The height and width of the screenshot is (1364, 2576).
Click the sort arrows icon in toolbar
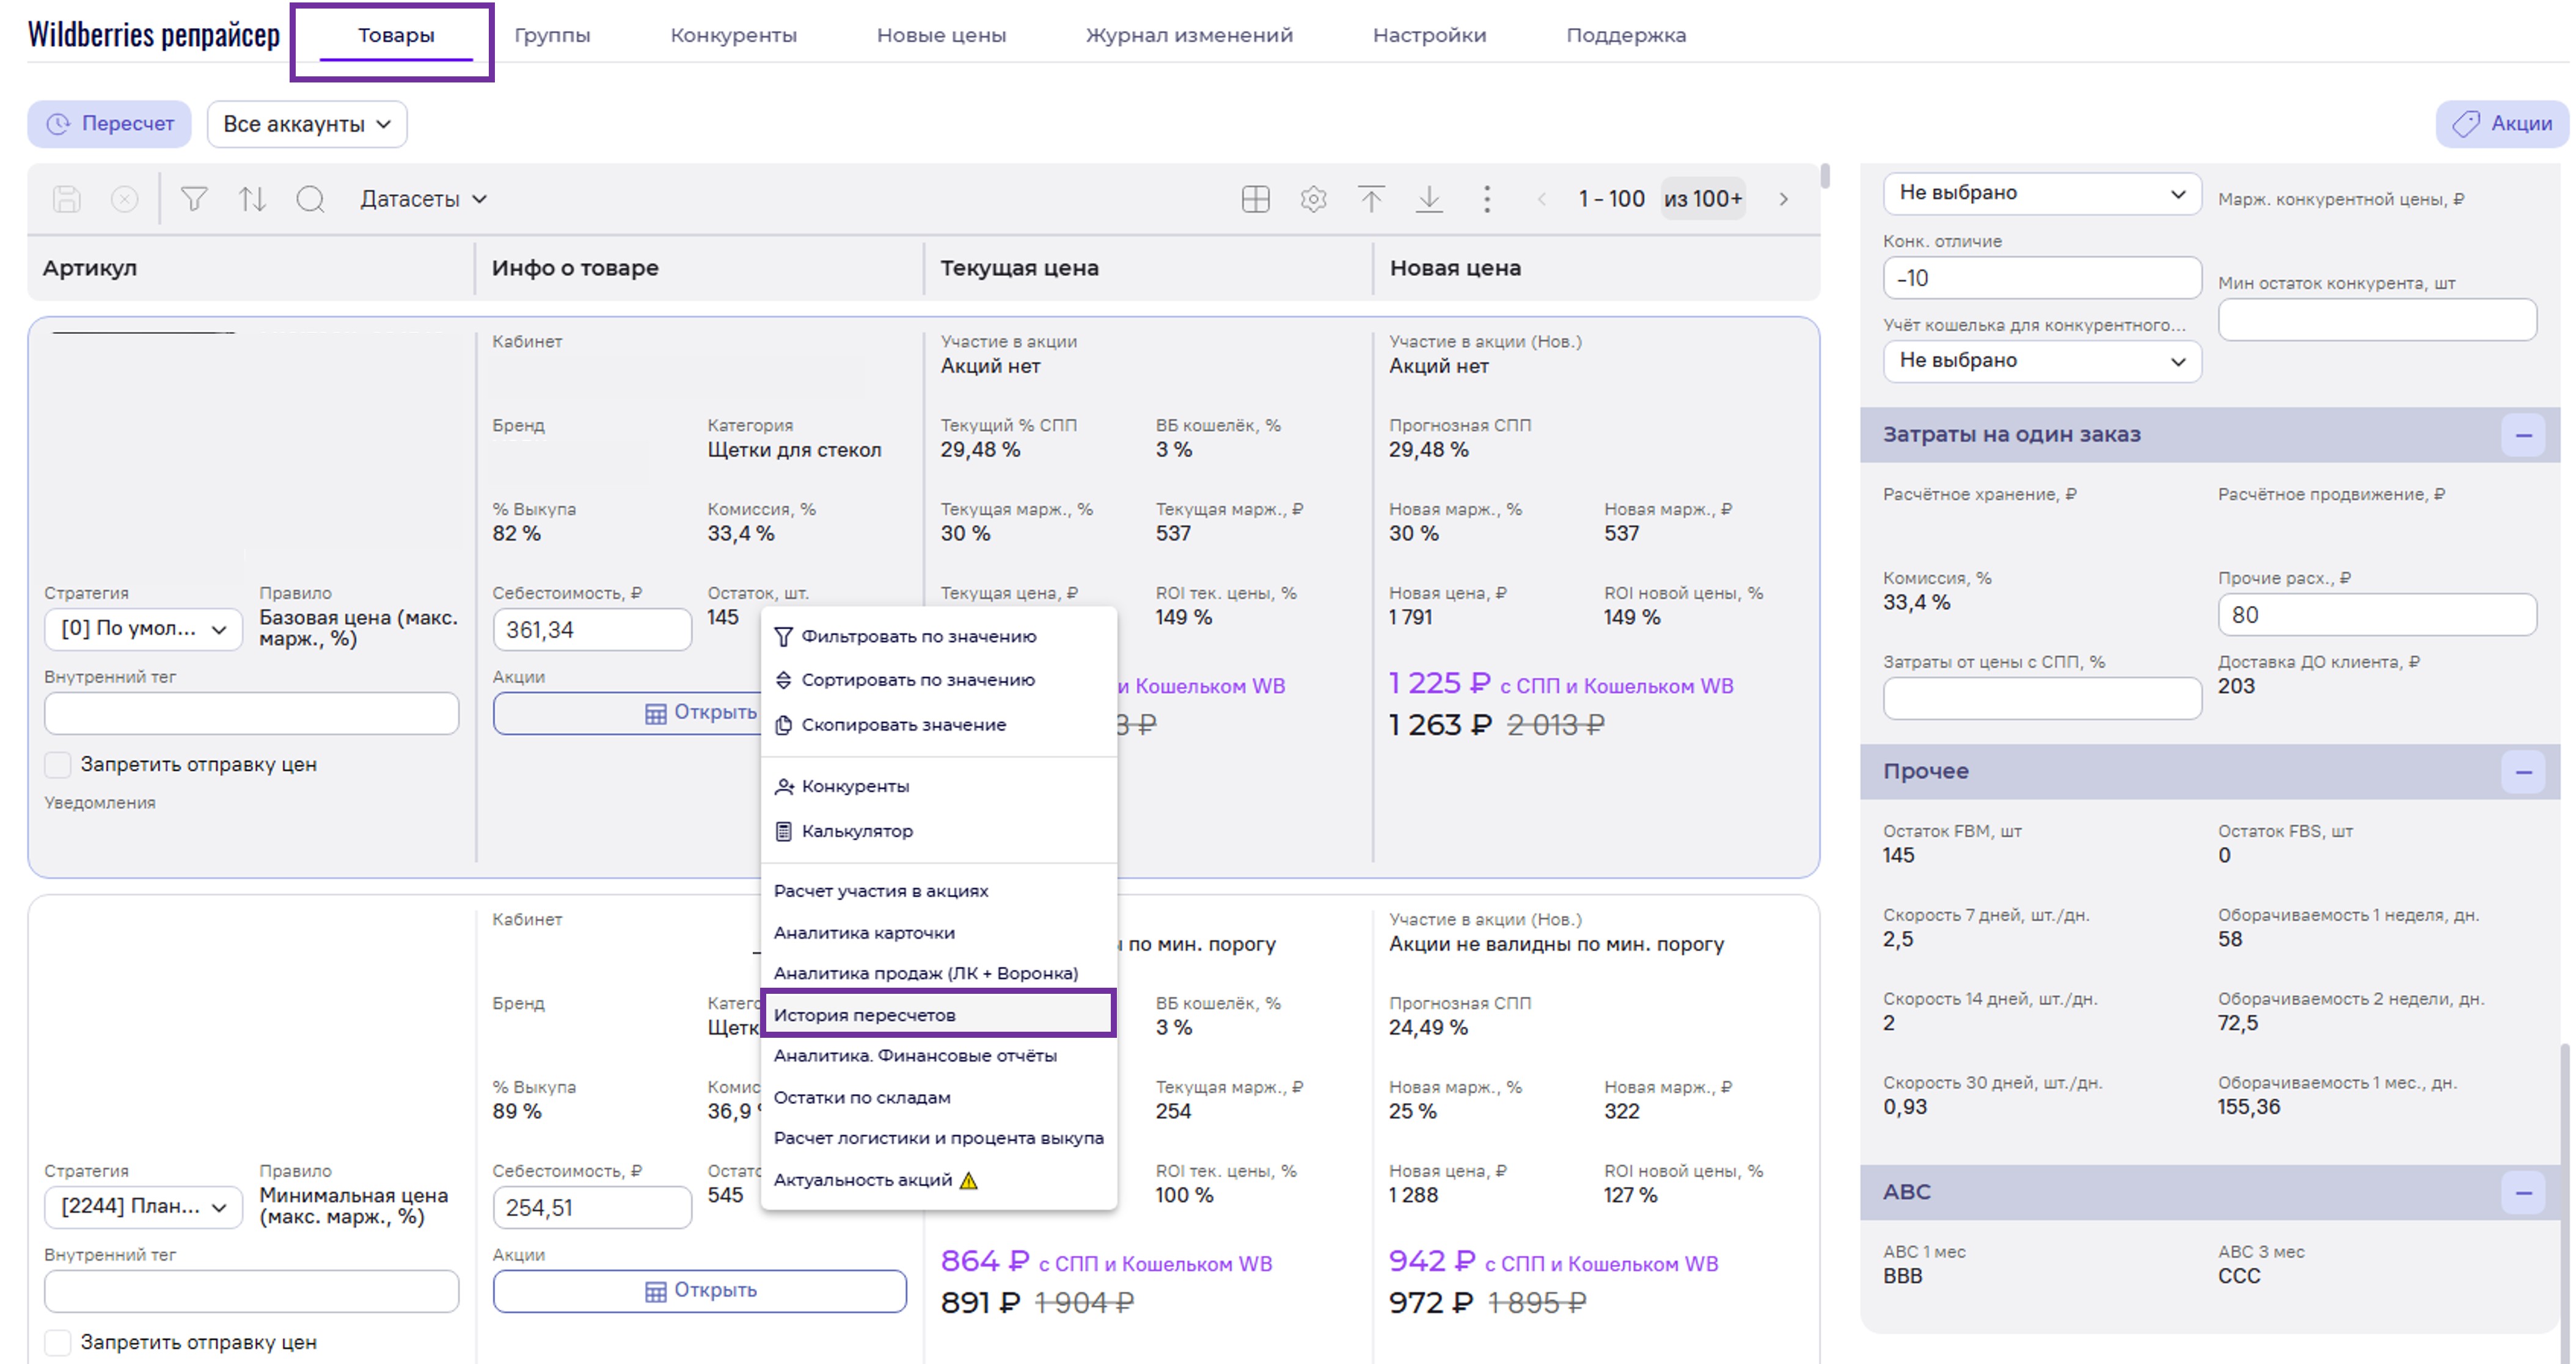point(252,199)
